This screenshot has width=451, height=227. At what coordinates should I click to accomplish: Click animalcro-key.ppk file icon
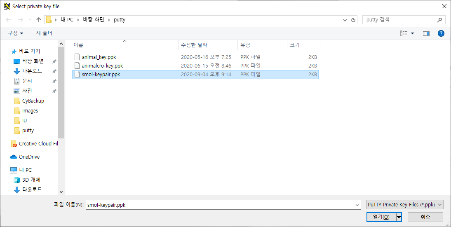[x=77, y=66]
